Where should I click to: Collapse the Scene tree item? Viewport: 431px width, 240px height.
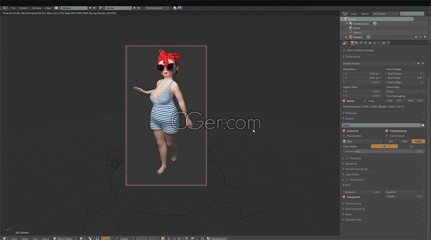click(x=342, y=19)
